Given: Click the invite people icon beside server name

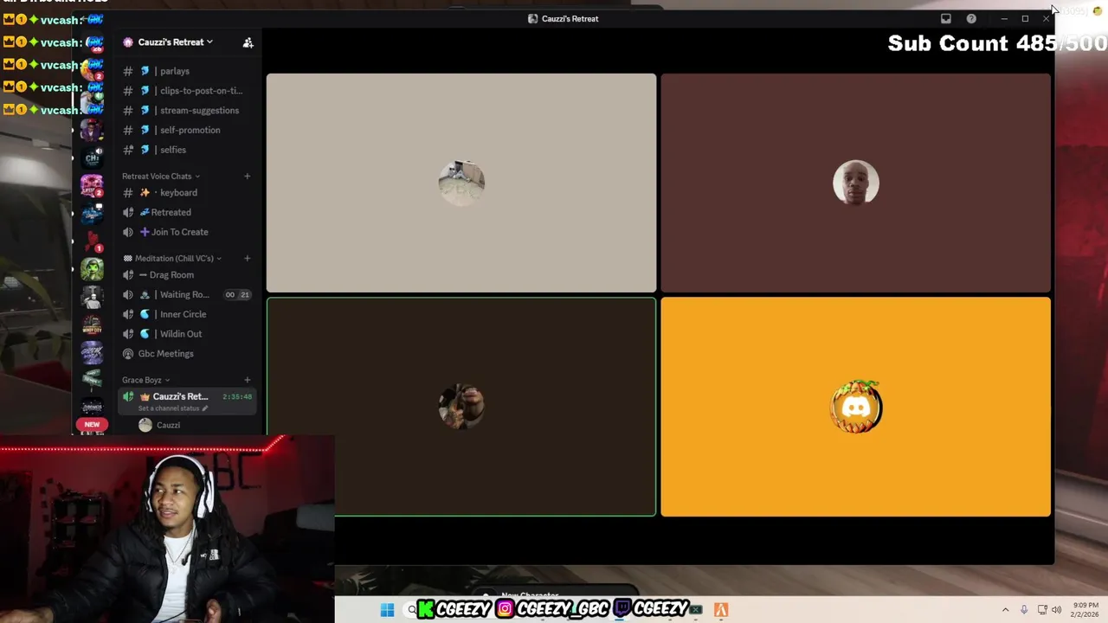Looking at the screenshot, I should click(248, 42).
